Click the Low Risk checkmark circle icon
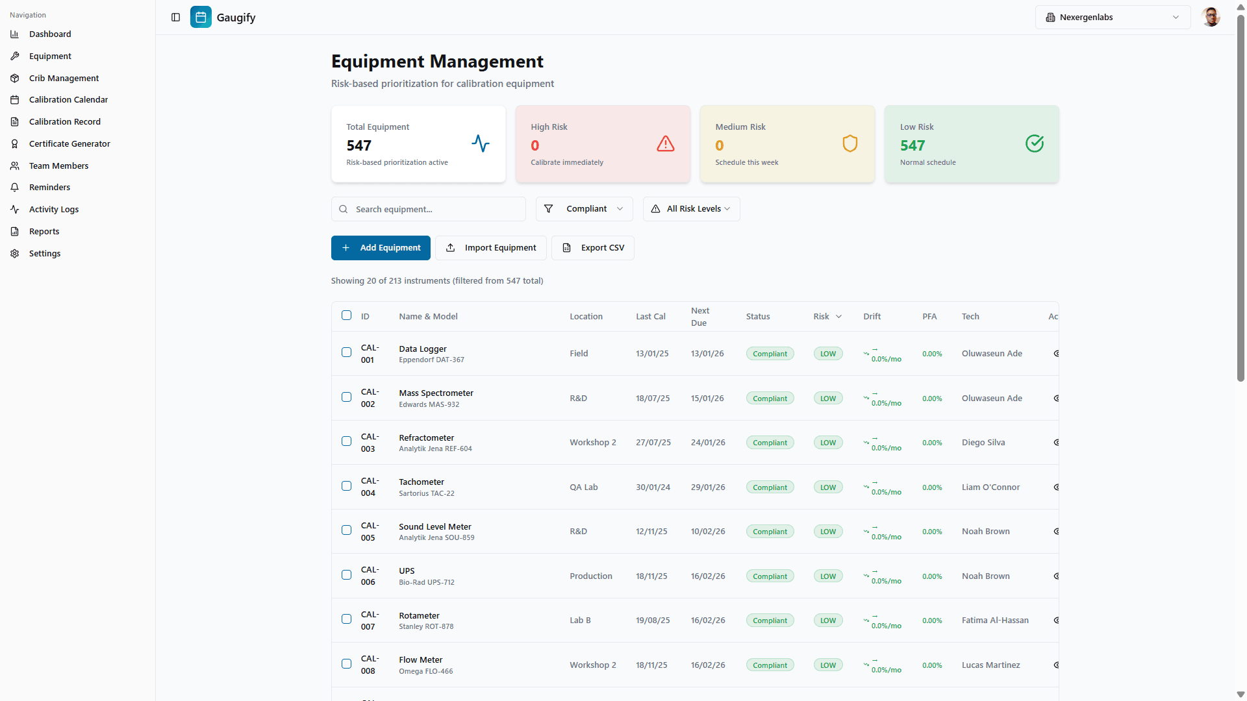This screenshot has width=1247, height=701. (1034, 143)
